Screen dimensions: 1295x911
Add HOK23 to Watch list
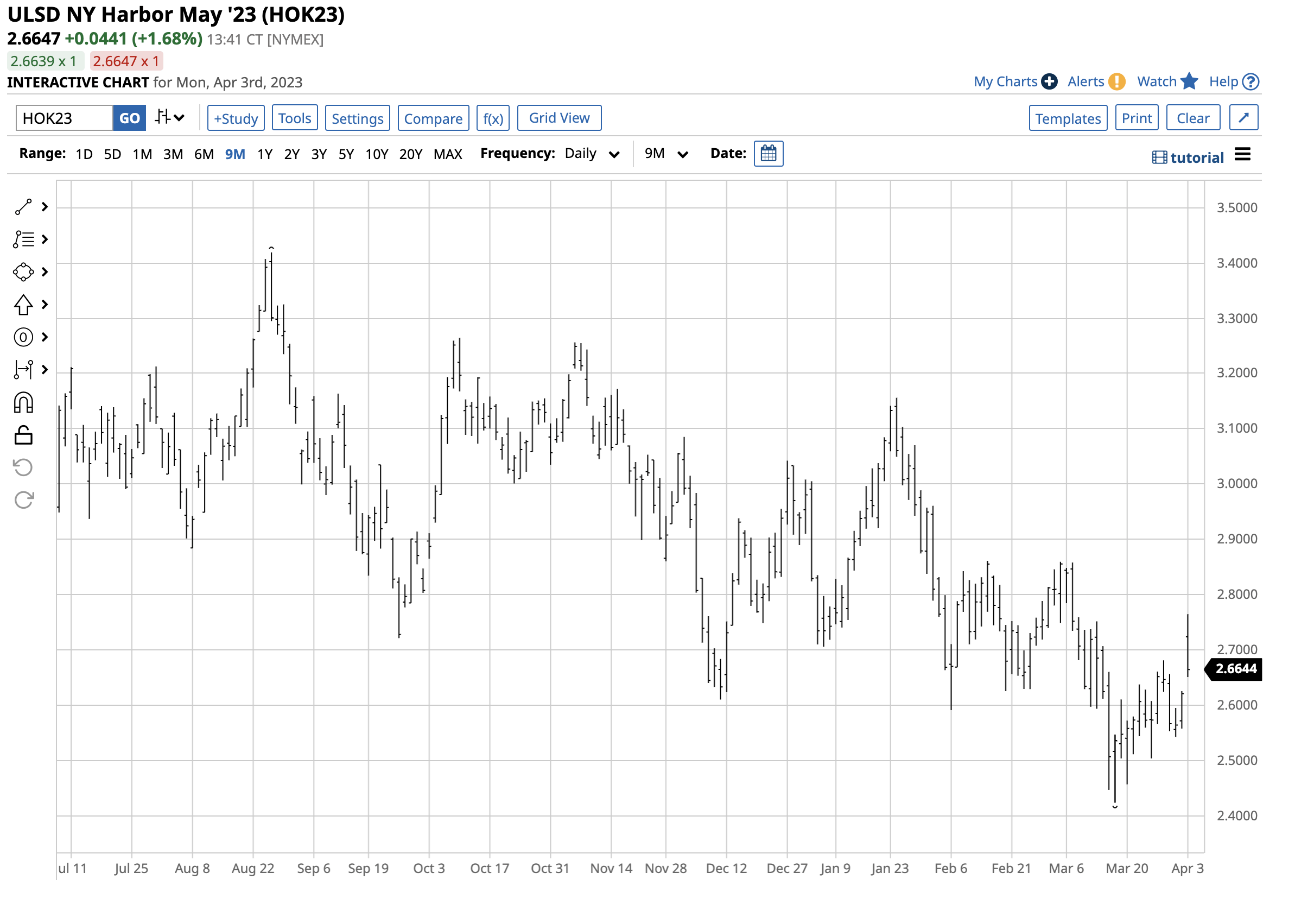1156,81
